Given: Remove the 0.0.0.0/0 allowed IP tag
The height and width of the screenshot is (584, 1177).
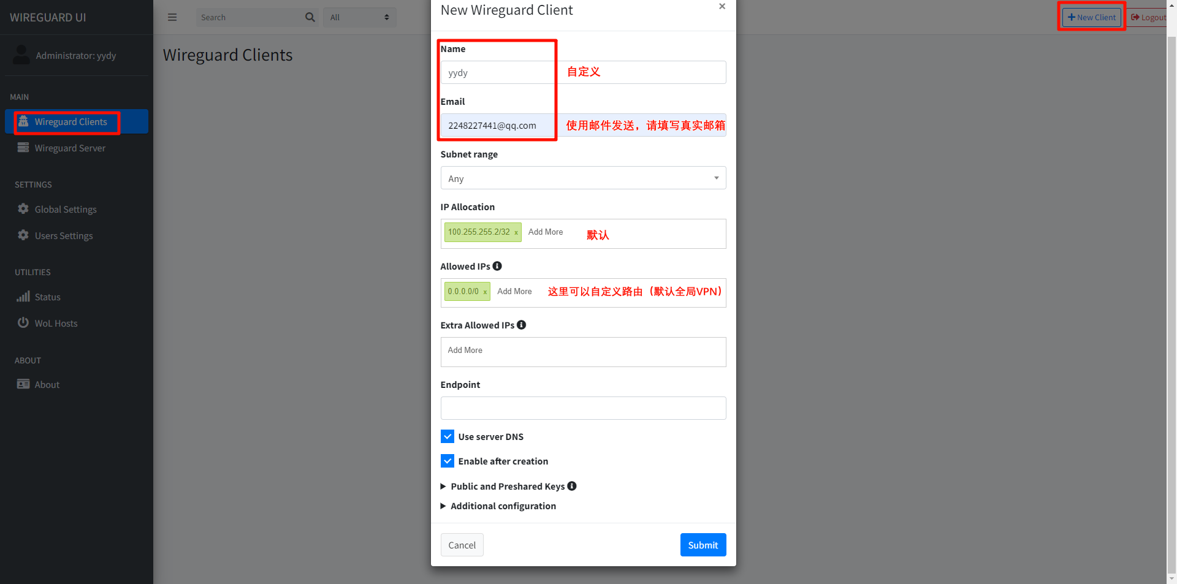Looking at the screenshot, I should click(x=485, y=292).
